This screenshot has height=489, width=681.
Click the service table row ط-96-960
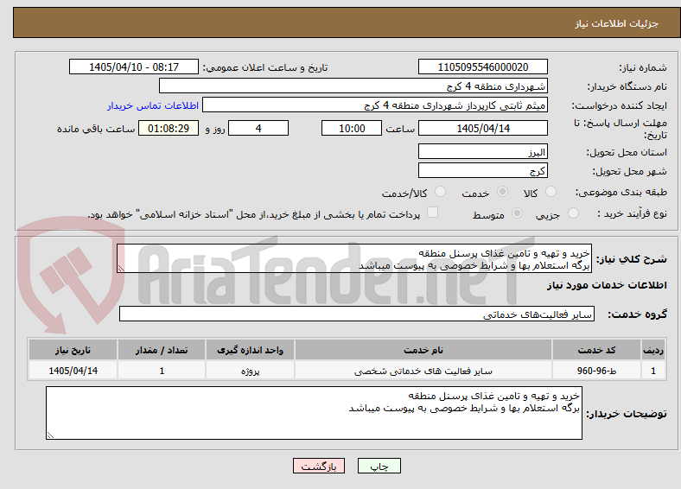coord(347,371)
